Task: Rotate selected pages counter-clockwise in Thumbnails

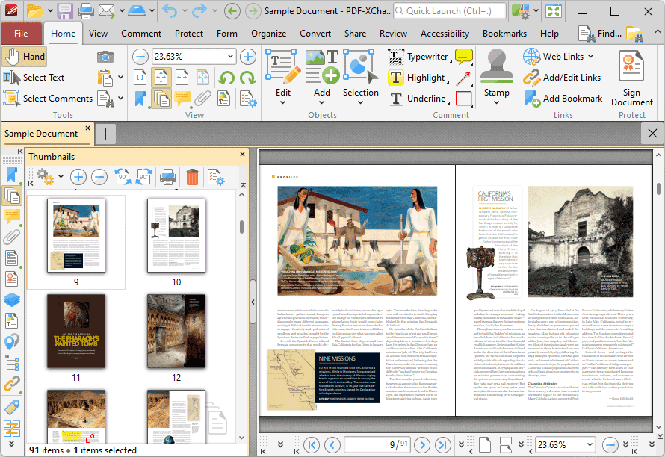Action: tap(123, 177)
